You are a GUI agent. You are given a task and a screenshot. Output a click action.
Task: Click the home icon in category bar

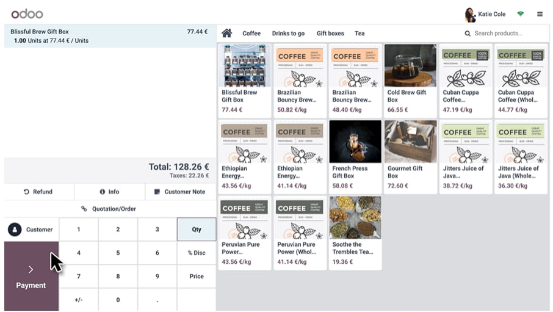click(226, 34)
